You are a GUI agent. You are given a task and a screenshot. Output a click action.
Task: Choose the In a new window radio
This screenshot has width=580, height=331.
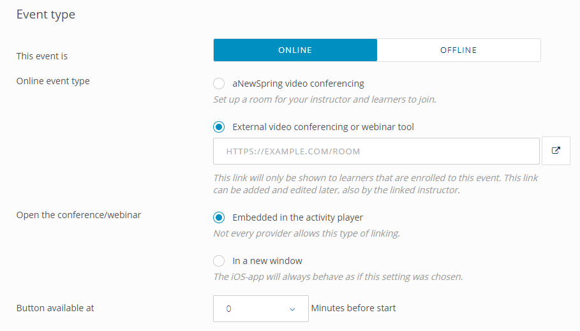pyautogui.click(x=219, y=261)
